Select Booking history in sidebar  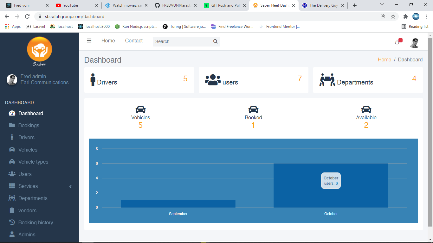coord(36,222)
